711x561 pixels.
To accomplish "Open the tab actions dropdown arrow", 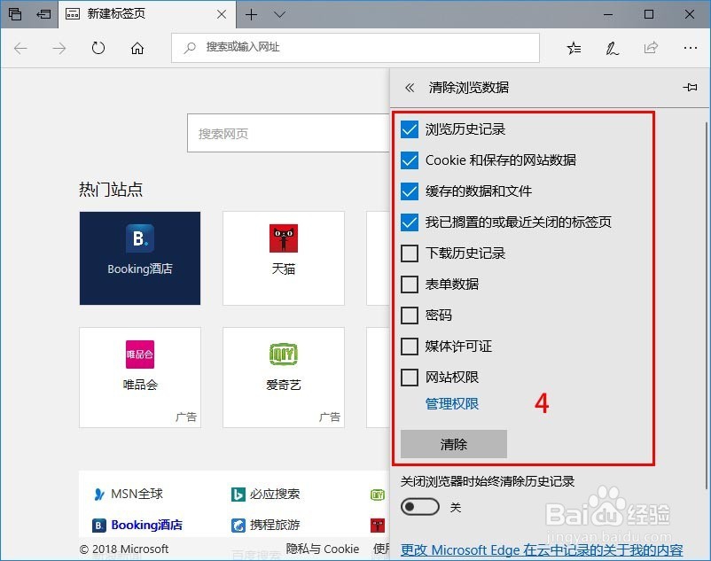I will click(277, 14).
